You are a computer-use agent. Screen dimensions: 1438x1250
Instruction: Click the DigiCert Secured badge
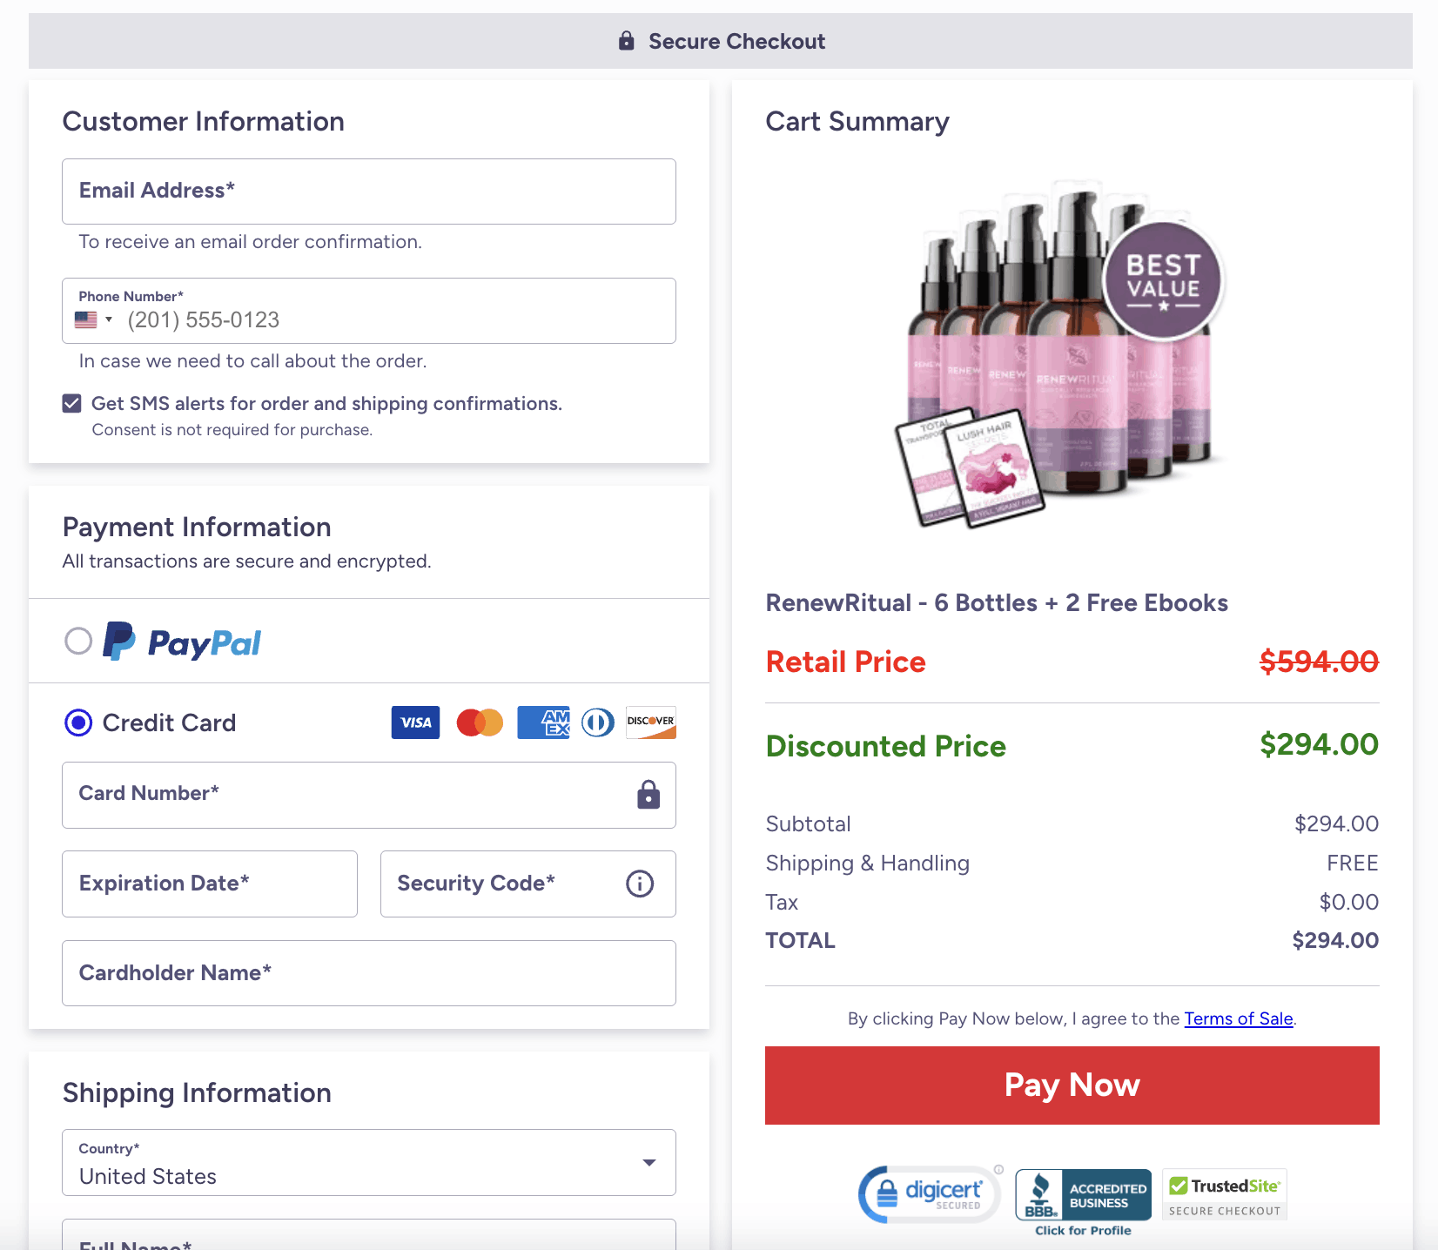(x=929, y=1193)
